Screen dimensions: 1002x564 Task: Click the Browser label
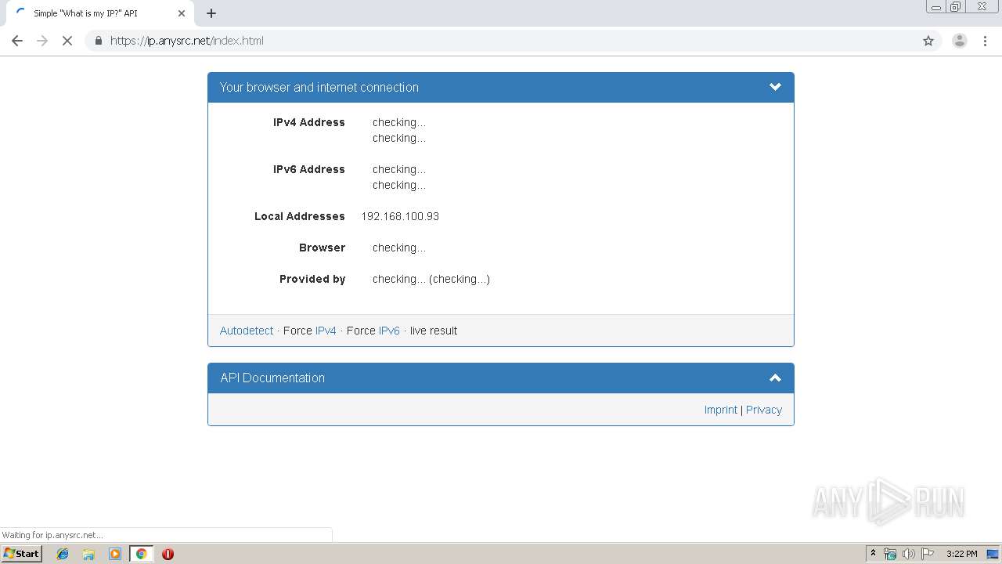[322, 248]
